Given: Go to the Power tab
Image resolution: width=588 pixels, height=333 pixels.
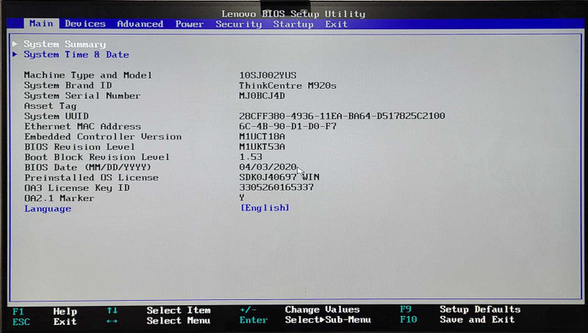Looking at the screenshot, I should 190,24.
